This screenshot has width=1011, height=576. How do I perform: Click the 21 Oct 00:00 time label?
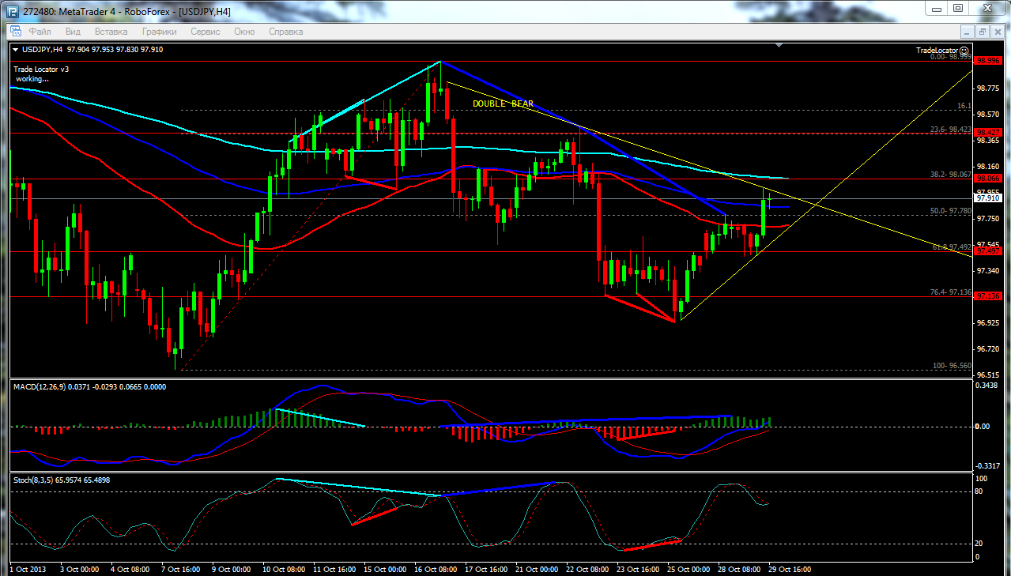click(x=536, y=569)
